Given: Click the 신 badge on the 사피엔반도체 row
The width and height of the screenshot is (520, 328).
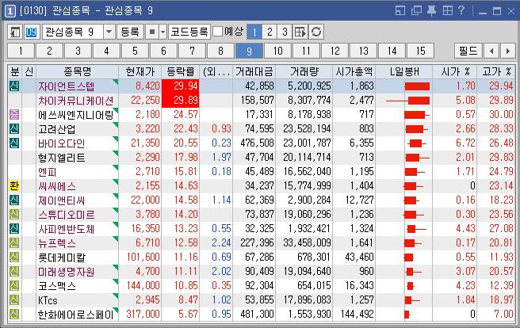Looking at the screenshot, I should tap(14, 229).
